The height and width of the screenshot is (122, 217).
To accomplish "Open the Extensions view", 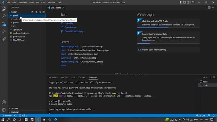I will [x=4, y=39].
